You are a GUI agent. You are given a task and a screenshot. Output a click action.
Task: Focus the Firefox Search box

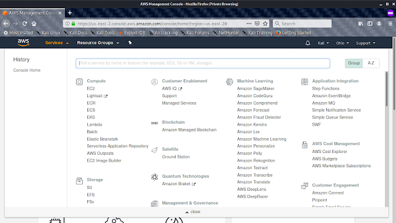(302, 24)
